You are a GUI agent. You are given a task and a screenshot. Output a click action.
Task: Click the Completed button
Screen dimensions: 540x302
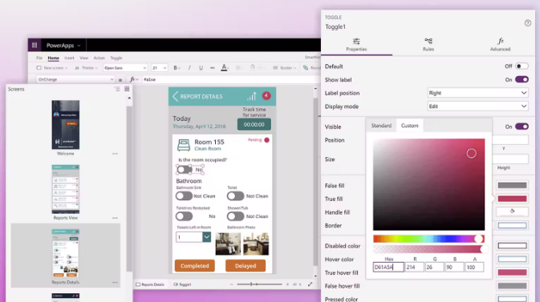[x=195, y=265]
